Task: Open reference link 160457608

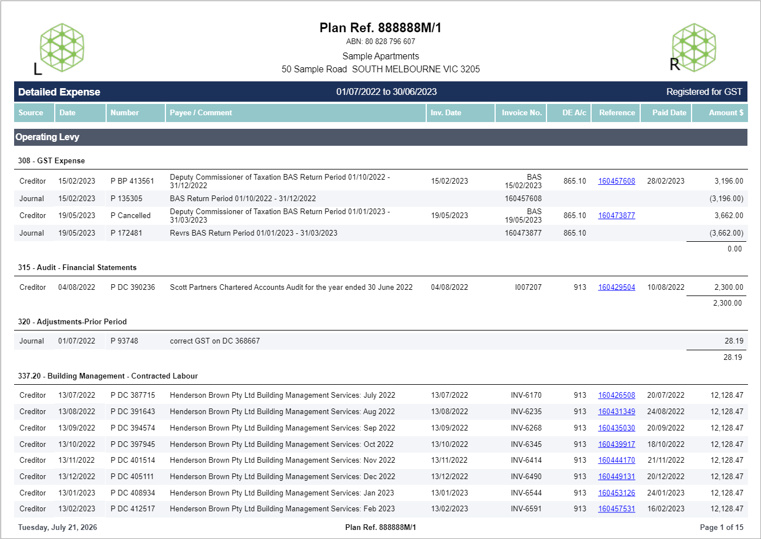Action: 616,181
